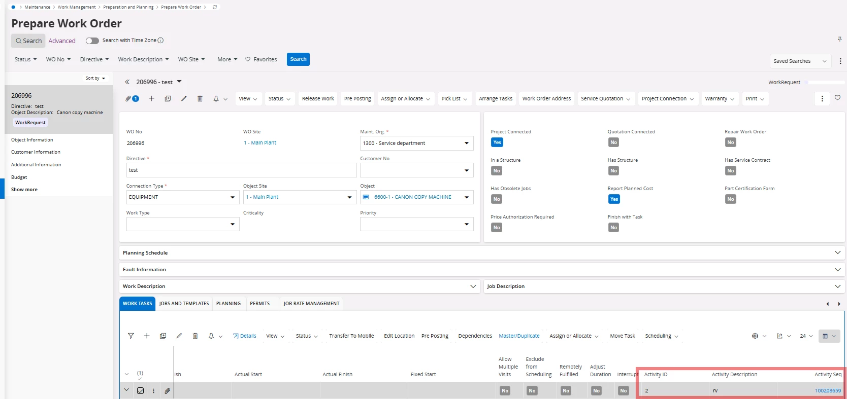The height and width of the screenshot is (399, 847).
Task: Expand the Planning Schedule section
Action: 837,252
